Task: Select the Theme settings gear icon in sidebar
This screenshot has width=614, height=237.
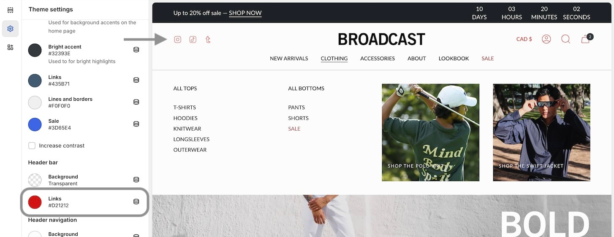Action: coord(11,29)
